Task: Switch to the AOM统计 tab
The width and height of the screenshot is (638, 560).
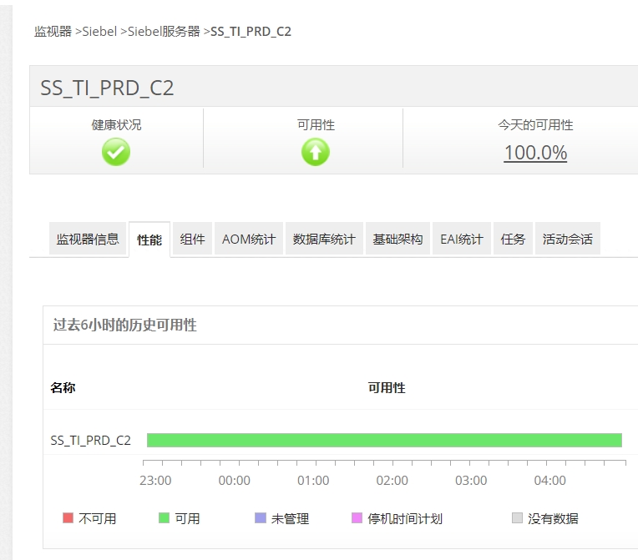Action: [x=249, y=239]
